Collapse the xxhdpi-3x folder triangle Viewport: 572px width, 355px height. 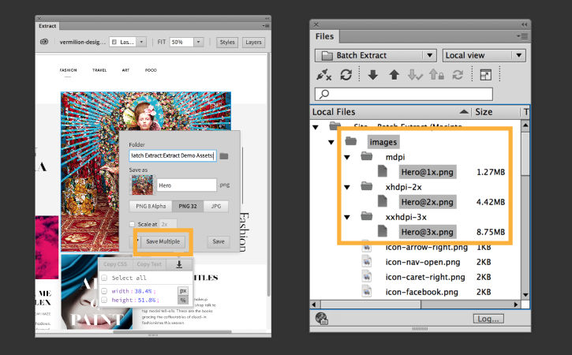point(346,217)
